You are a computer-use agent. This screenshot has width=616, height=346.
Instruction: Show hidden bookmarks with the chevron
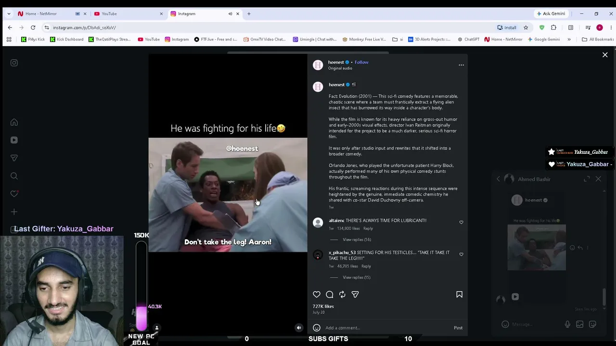point(569,39)
